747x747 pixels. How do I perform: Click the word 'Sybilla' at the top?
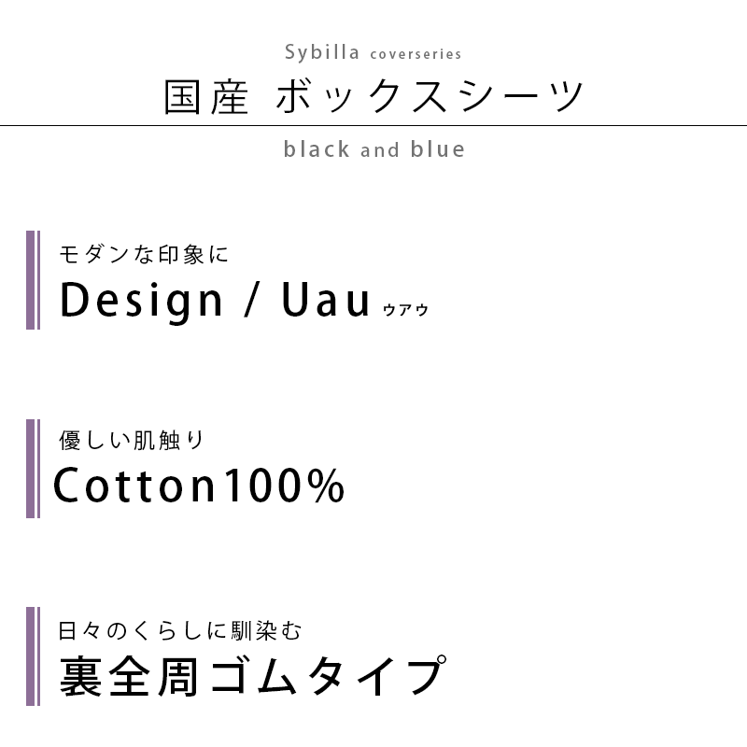click(322, 52)
